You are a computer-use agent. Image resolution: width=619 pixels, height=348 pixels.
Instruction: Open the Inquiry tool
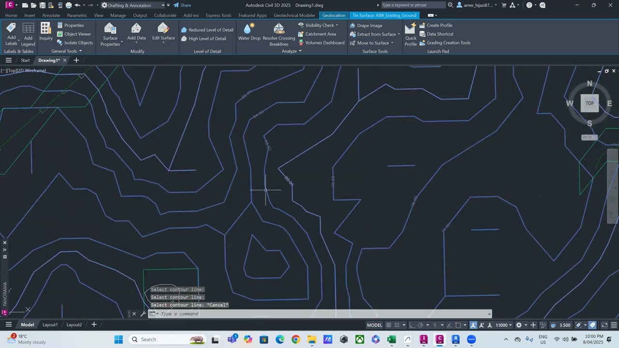point(46,31)
